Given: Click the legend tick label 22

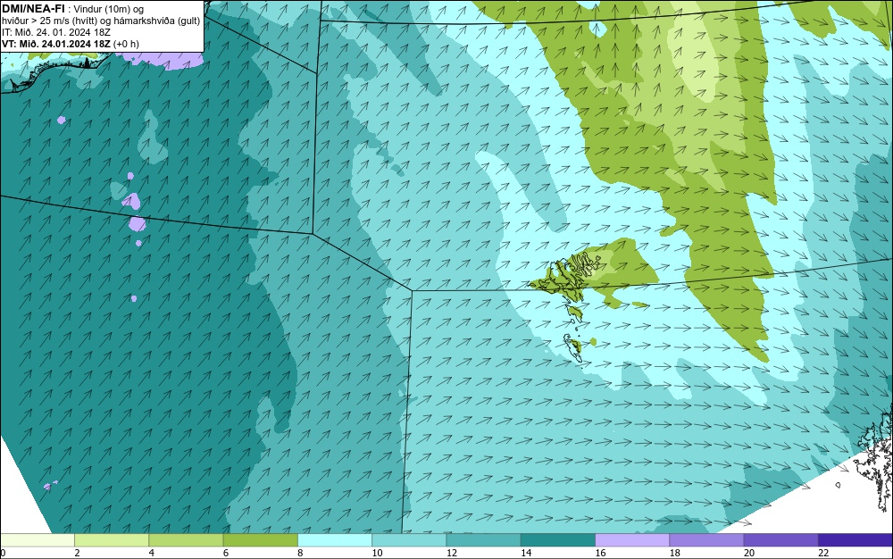Looking at the screenshot, I should click(x=823, y=553).
